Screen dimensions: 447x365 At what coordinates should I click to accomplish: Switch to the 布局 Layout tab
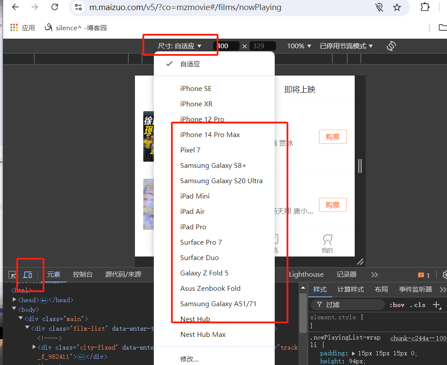coord(381,289)
